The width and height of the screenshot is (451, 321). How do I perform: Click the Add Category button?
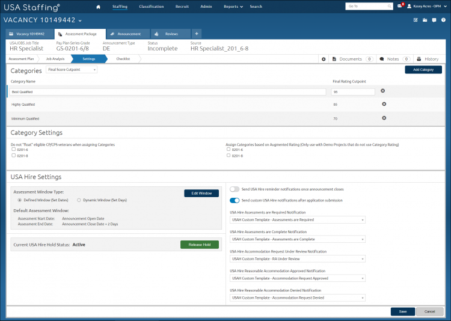(423, 70)
